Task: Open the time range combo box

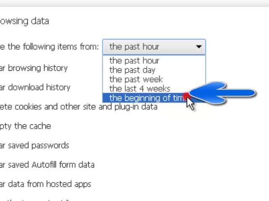Action: pyautogui.click(x=154, y=46)
